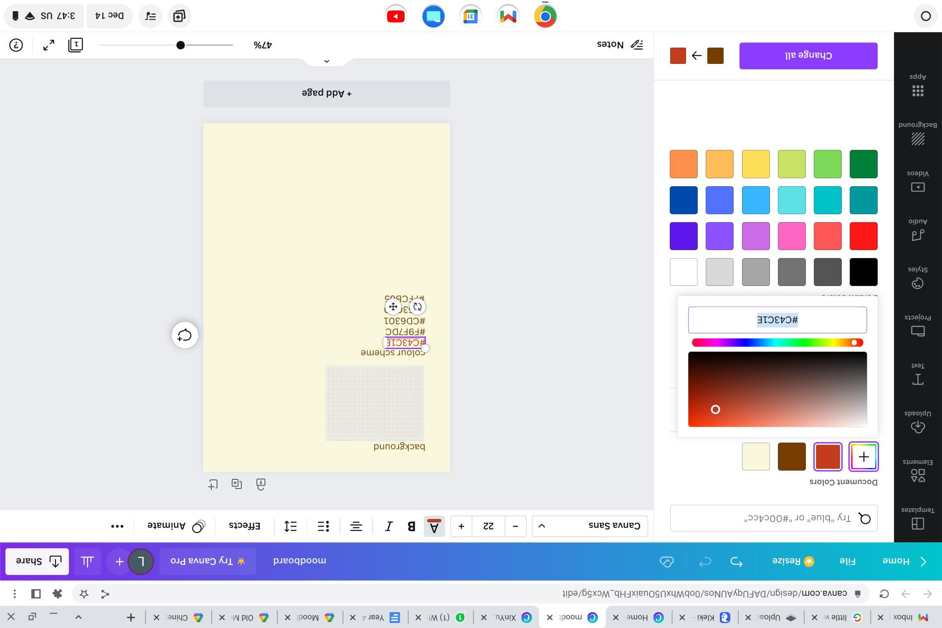Expand more options ellipsis in toolbar
This screenshot has height=628, width=942.
tap(117, 526)
